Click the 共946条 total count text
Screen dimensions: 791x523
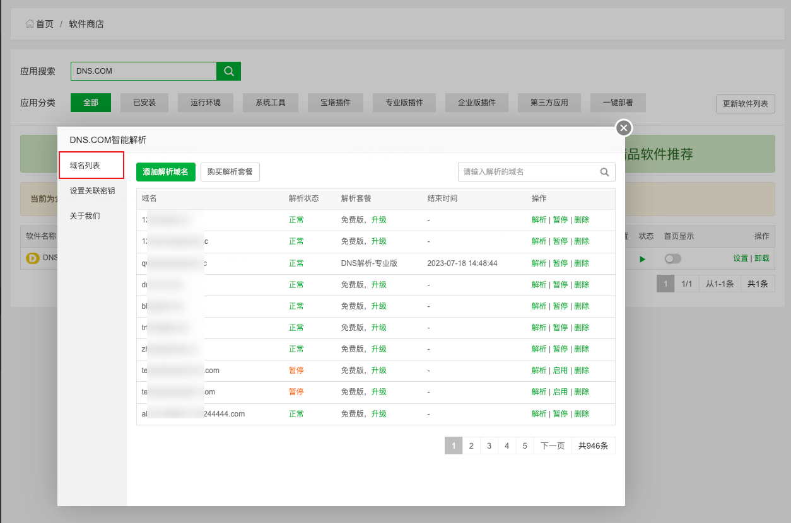pos(593,445)
